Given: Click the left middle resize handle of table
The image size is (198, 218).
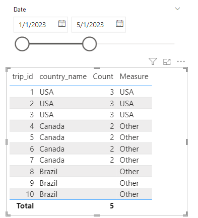Looking at the screenshot, I should point(7,142).
